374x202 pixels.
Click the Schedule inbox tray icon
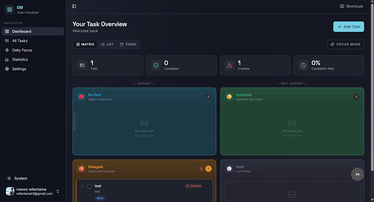coord(292,123)
